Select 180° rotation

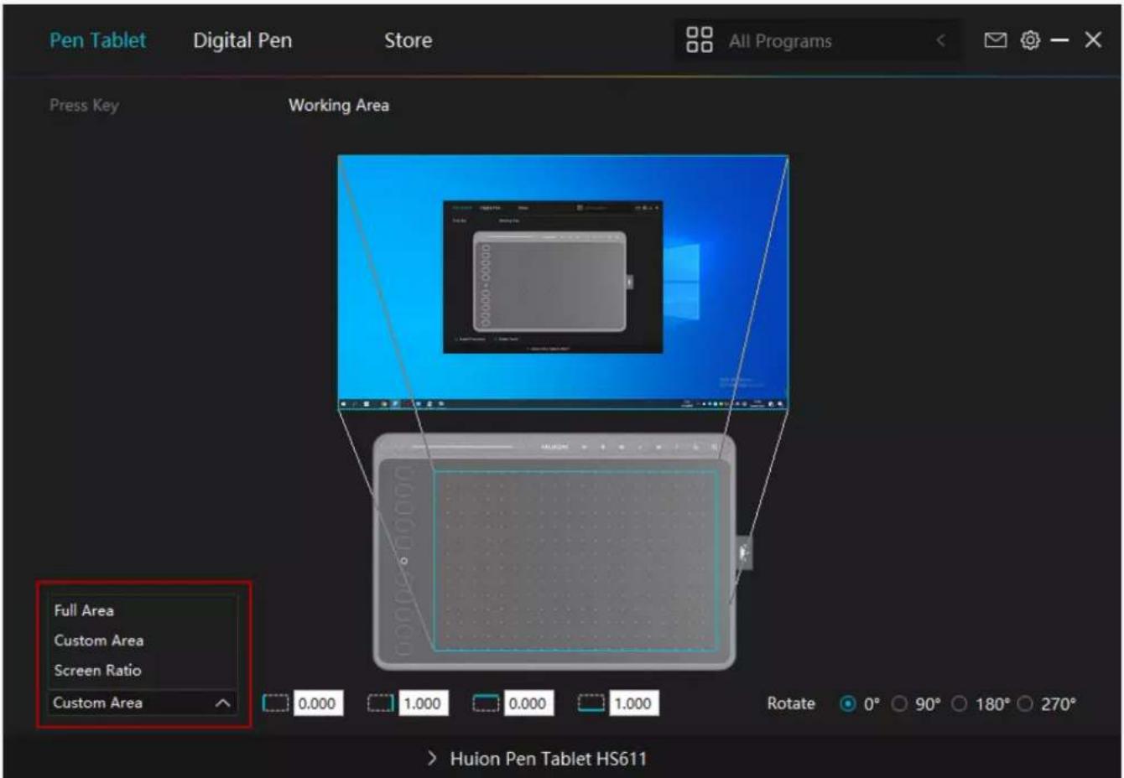[x=960, y=703]
